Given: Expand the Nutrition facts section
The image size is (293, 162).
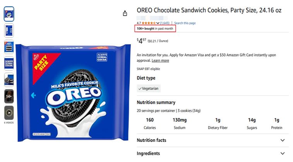Looking at the screenshot, I should [282, 140].
